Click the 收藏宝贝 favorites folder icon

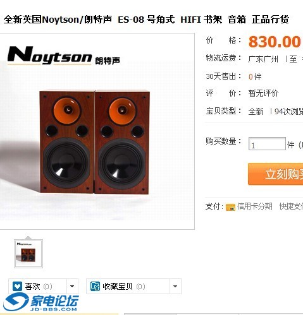95,287
